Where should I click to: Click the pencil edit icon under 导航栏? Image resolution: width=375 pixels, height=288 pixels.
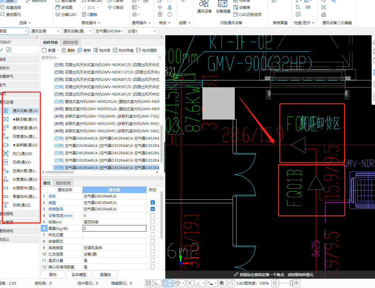click(9, 50)
